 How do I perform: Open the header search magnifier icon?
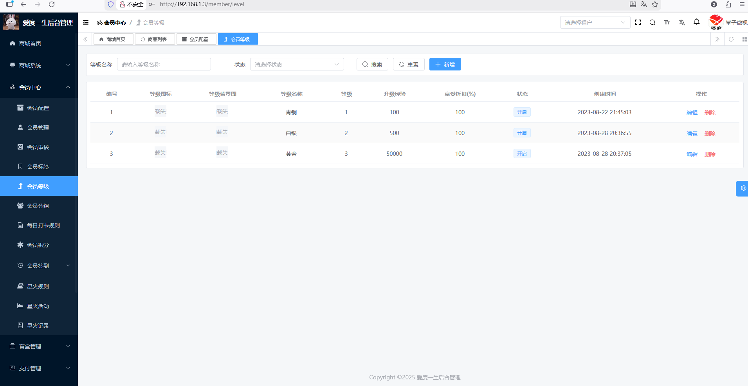652,23
